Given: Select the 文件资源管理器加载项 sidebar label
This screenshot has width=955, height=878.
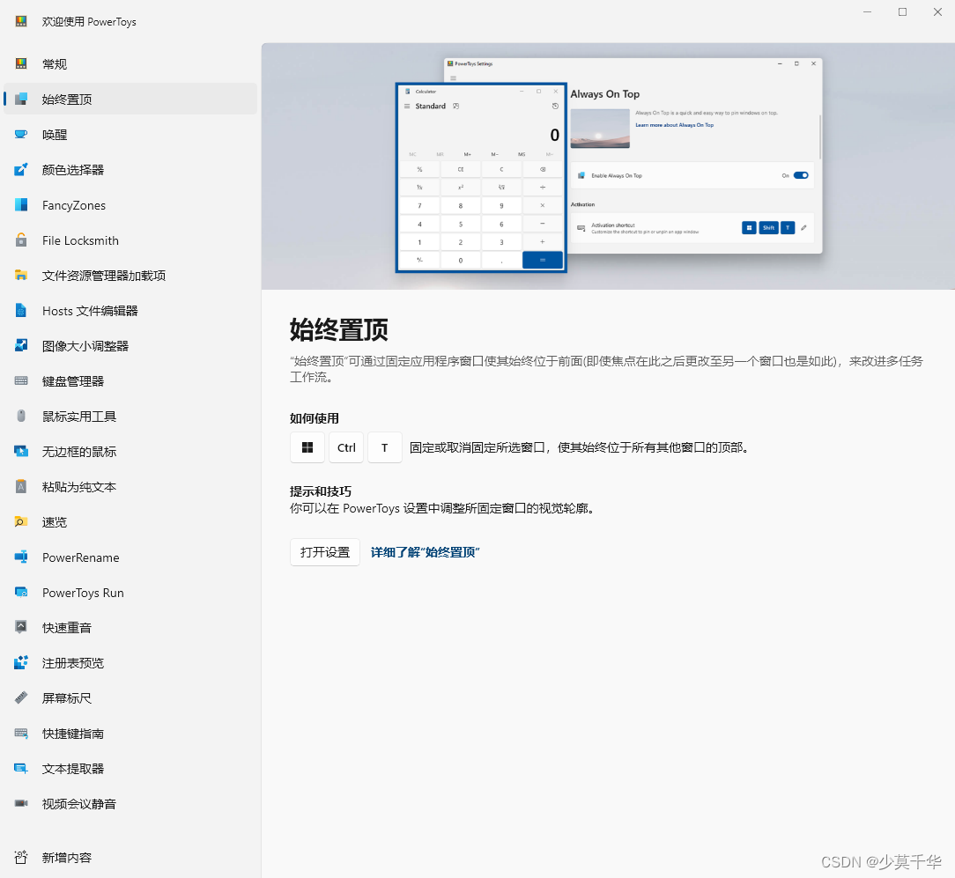Looking at the screenshot, I should tap(104, 276).
